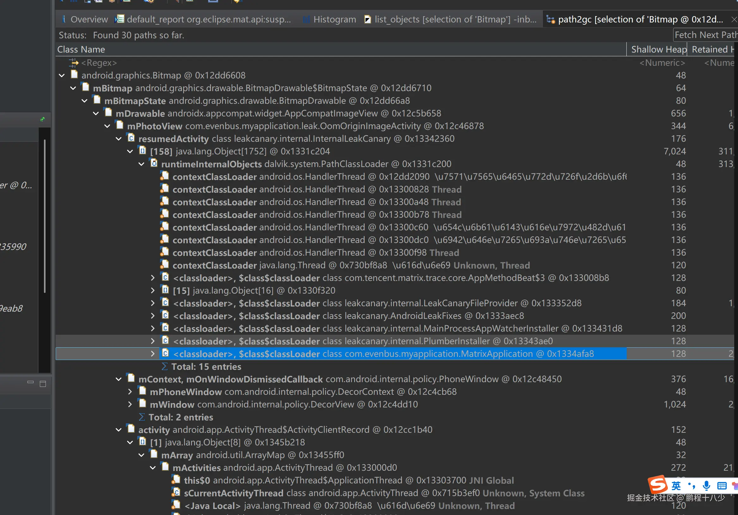Click the Class Name Regex filter field
738x515 pixels.
(x=99, y=63)
